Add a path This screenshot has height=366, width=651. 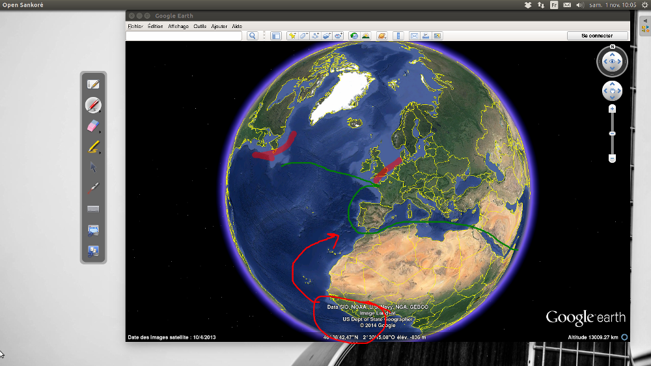click(315, 36)
